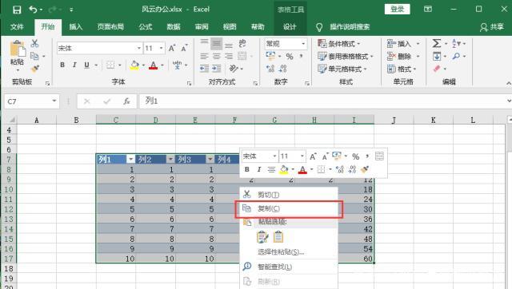Screen dimensions: 512x289
Task: Click the ribbon fill color bucket
Action: (134, 65)
